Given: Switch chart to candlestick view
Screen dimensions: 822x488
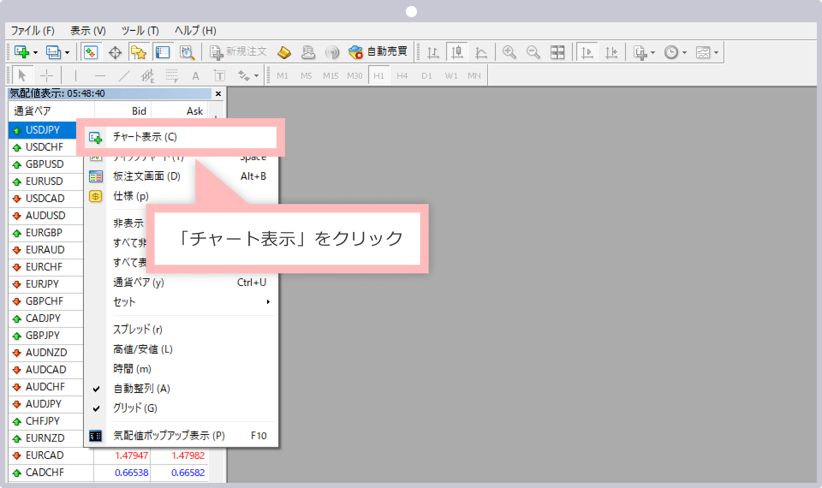Looking at the screenshot, I should [457, 52].
